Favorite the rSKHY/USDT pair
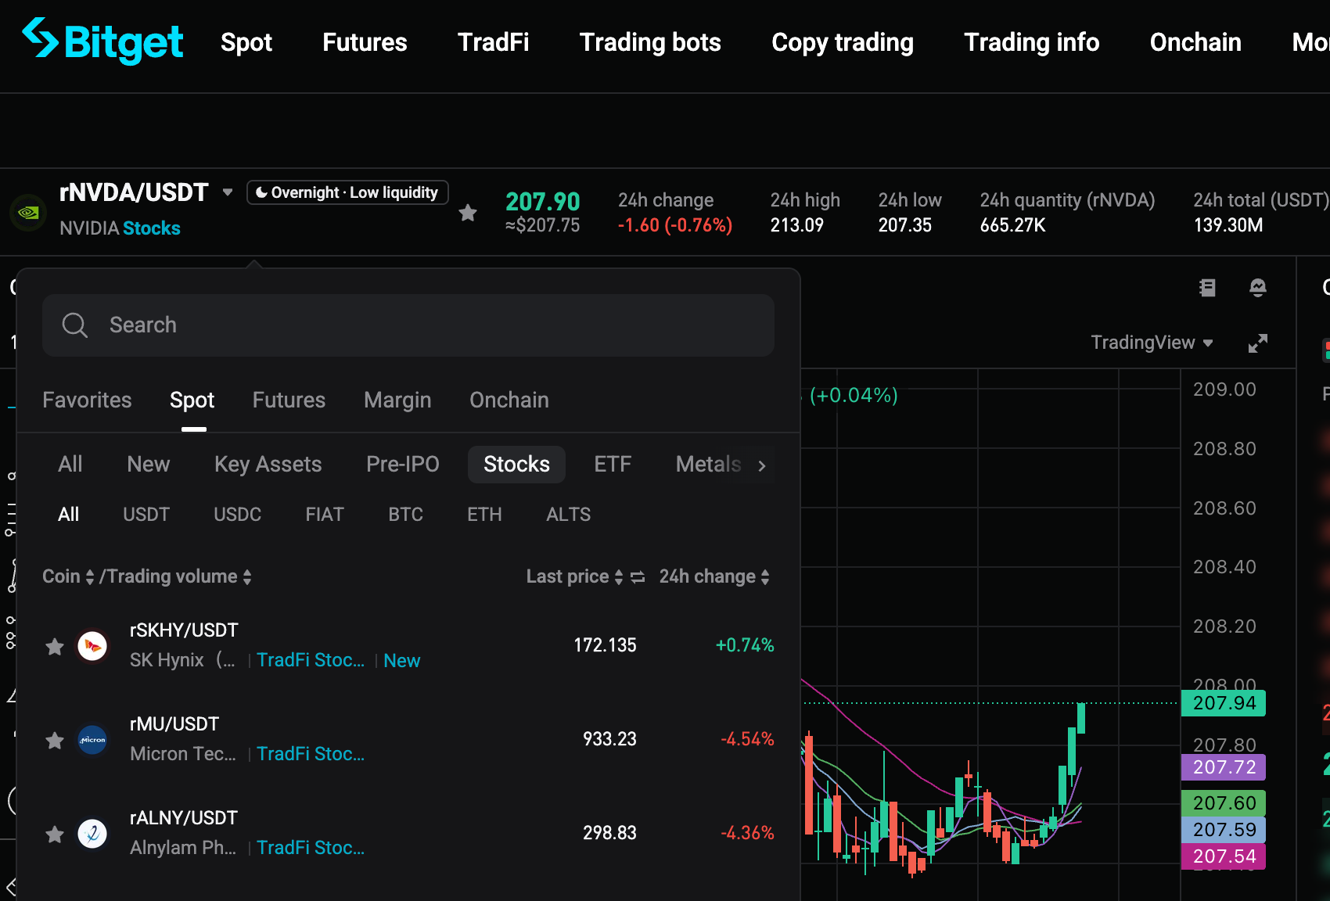 pyautogui.click(x=55, y=647)
